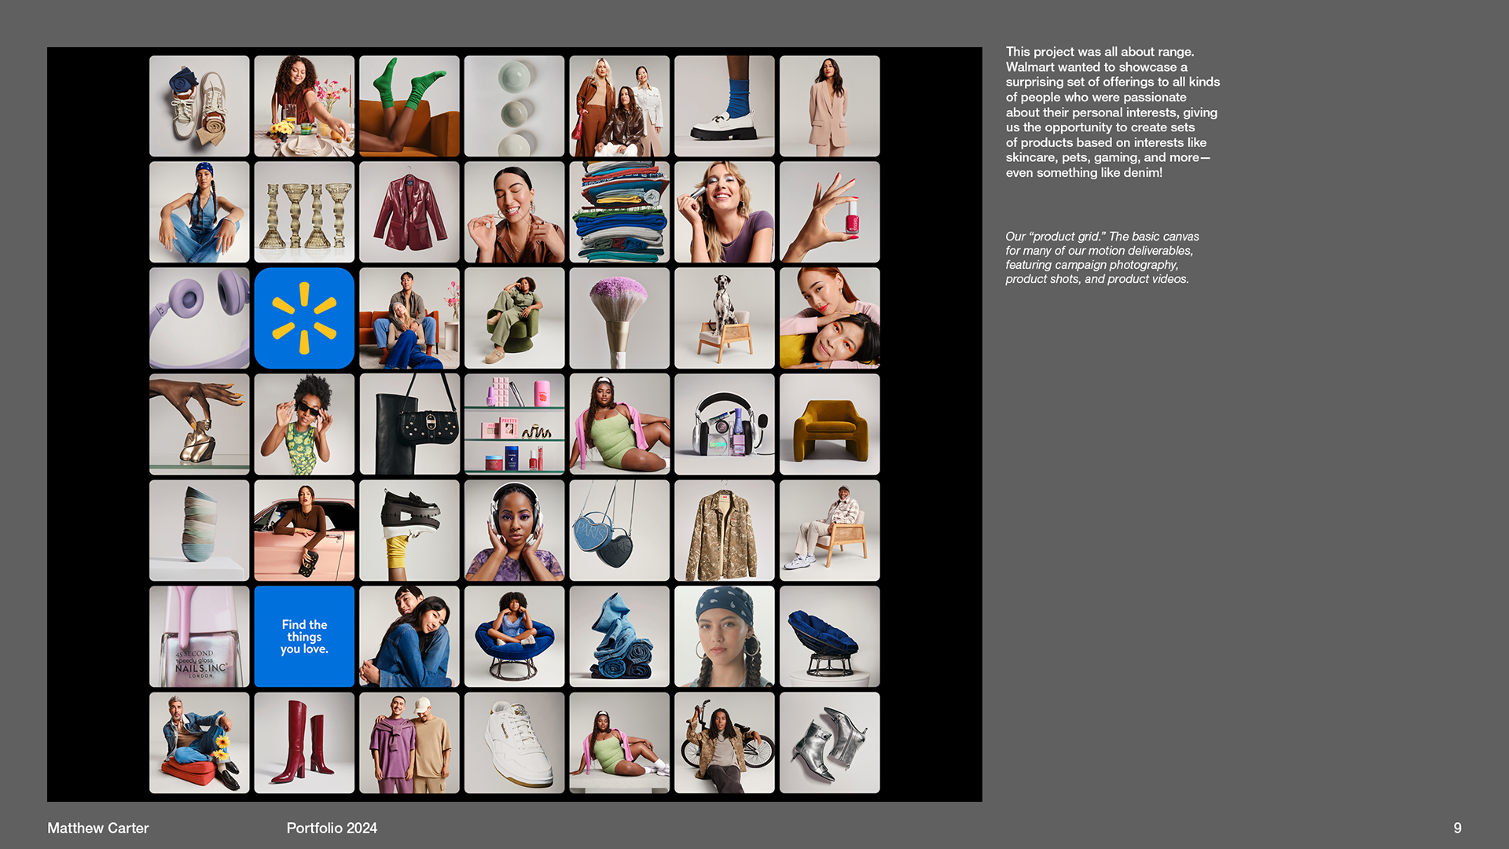Click the Portfolio 2024 footer text
This screenshot has width=1509, height=849.
332,828
